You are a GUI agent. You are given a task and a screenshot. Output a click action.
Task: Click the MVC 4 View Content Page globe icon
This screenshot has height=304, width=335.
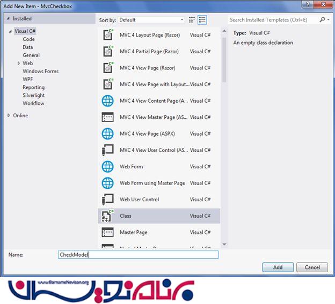click(108, 101)
